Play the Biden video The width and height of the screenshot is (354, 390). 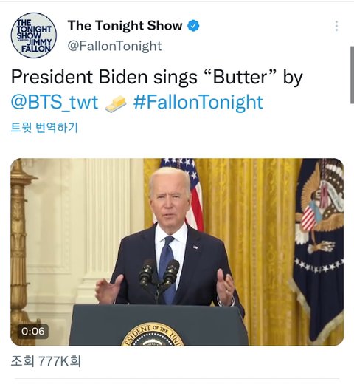[177, 252]
